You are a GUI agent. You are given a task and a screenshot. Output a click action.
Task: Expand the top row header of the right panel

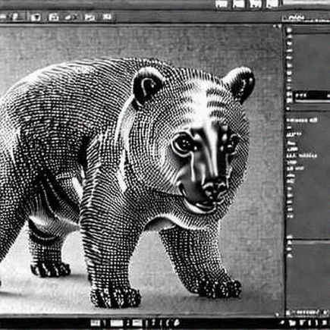pos(306,18)
